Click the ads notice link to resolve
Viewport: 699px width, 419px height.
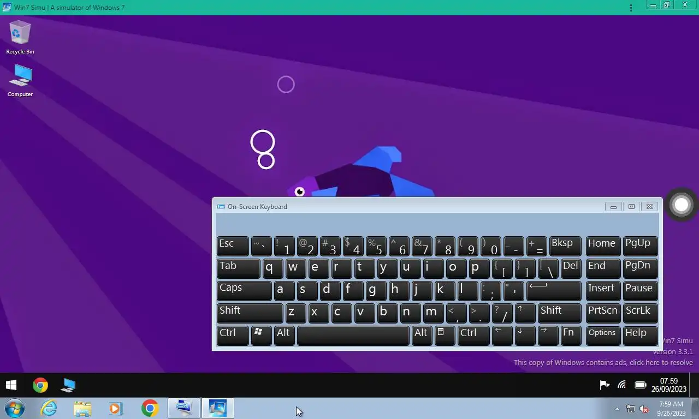pos(603,363)
